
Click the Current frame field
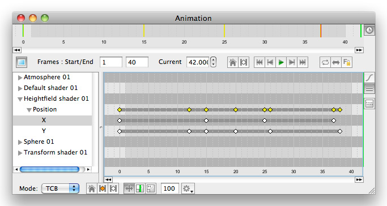coord(198,62)
